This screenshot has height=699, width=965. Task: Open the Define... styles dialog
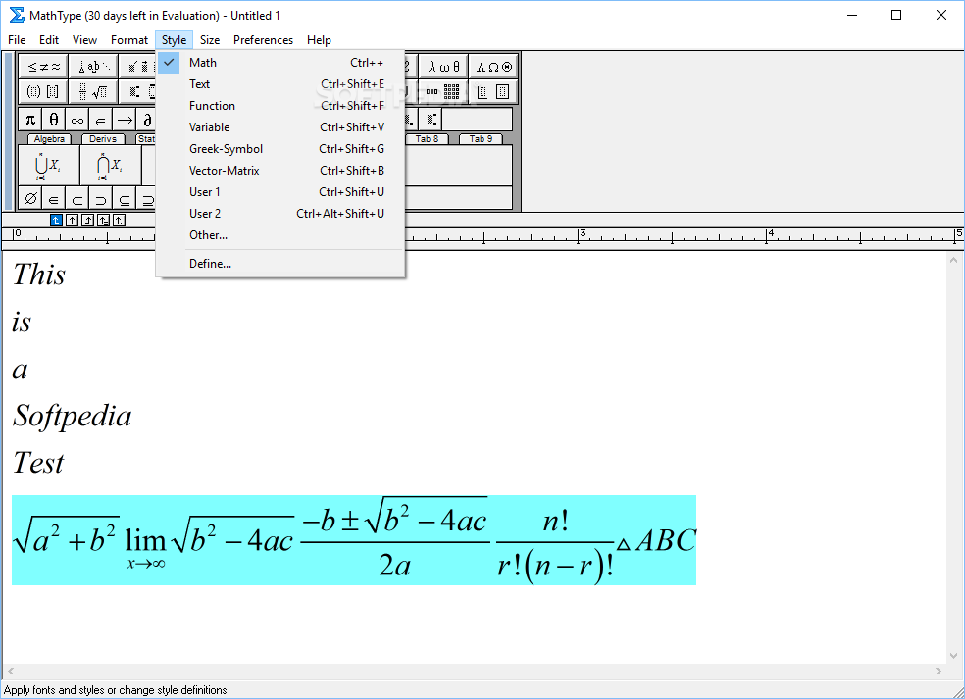(x=280, y=263)
